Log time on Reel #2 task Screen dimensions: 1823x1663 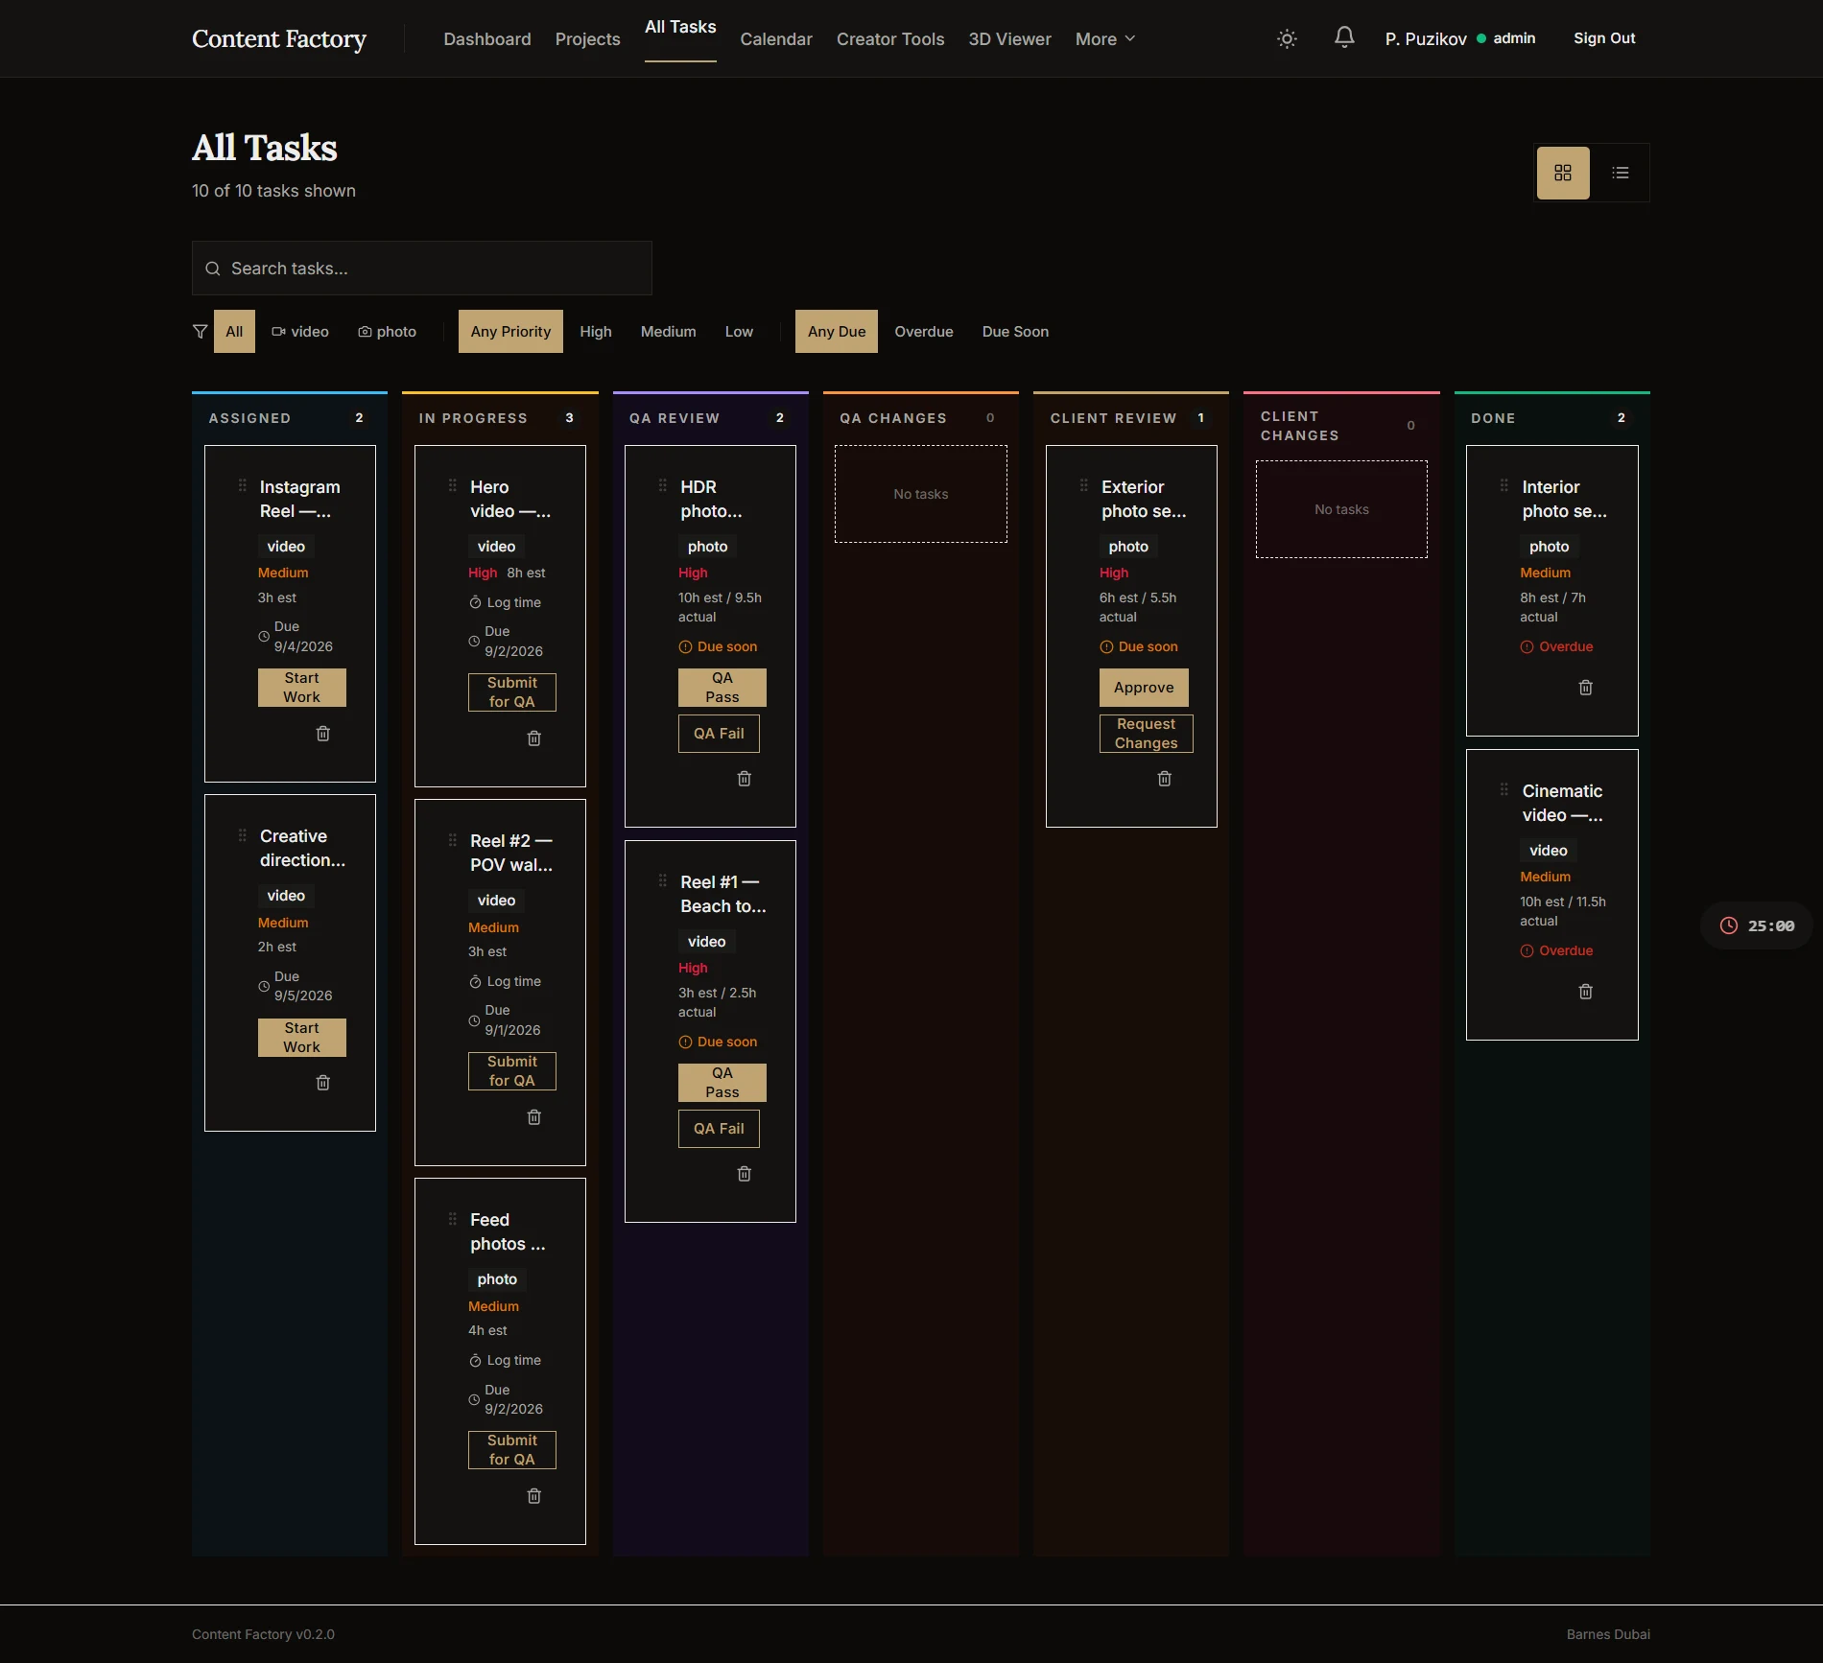point(506,981)
